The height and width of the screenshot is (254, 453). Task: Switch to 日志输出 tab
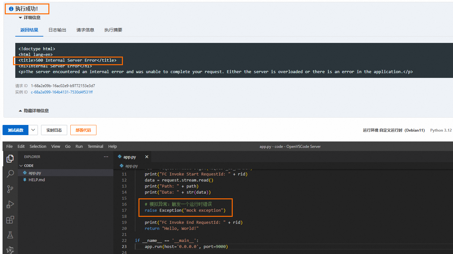click(x=57, y=30)
